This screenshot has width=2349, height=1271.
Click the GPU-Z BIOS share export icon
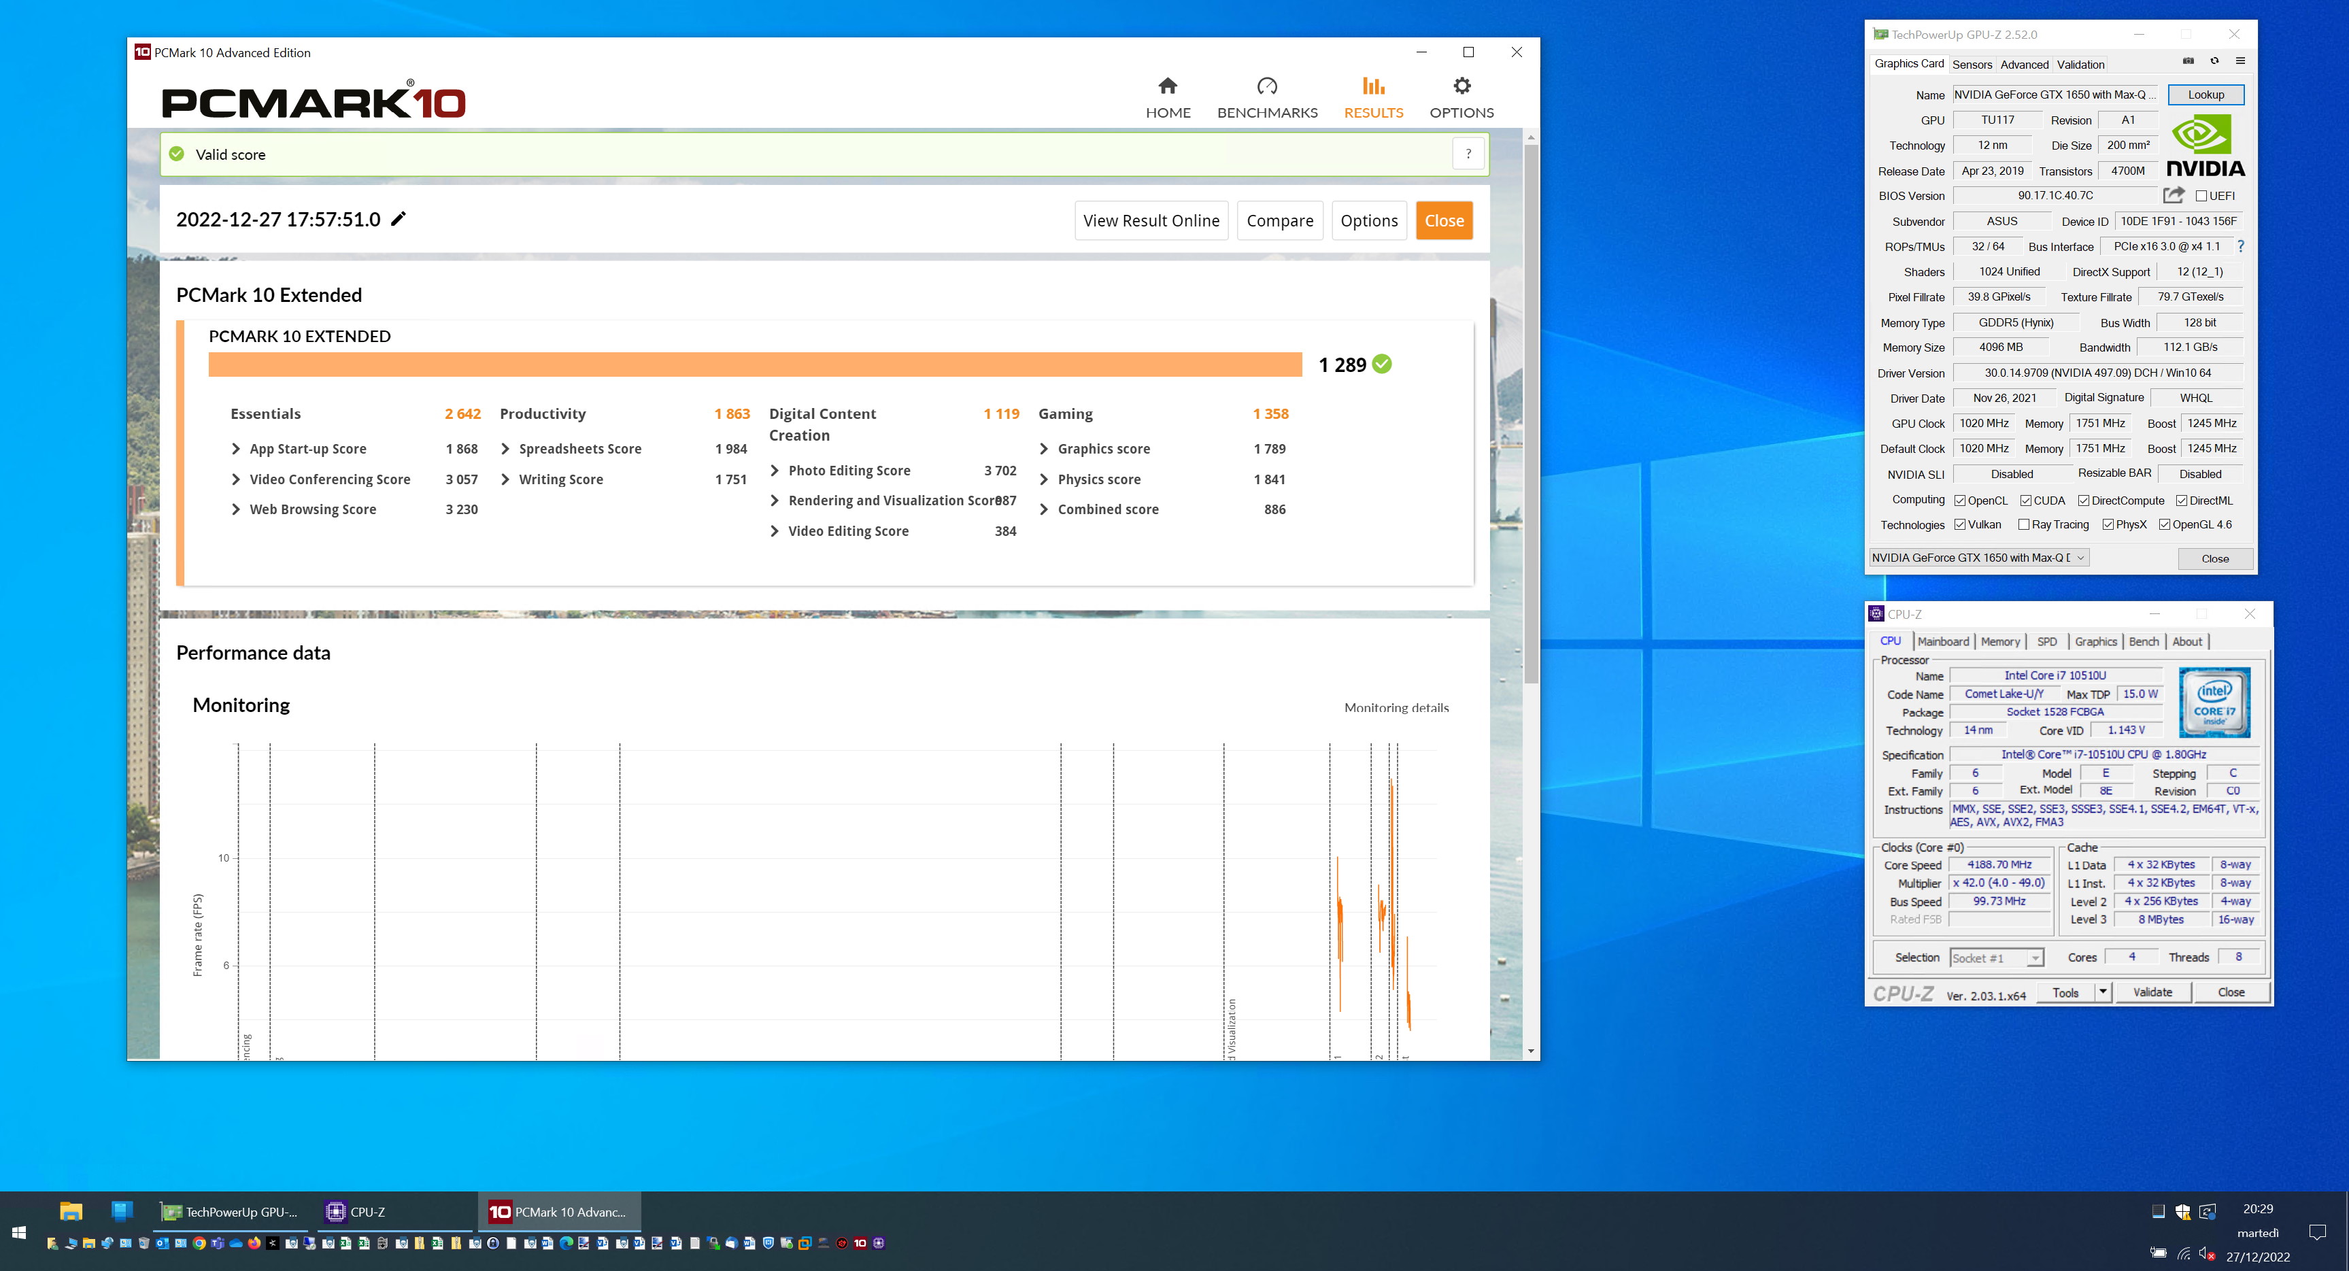[x=2174, y=195]
